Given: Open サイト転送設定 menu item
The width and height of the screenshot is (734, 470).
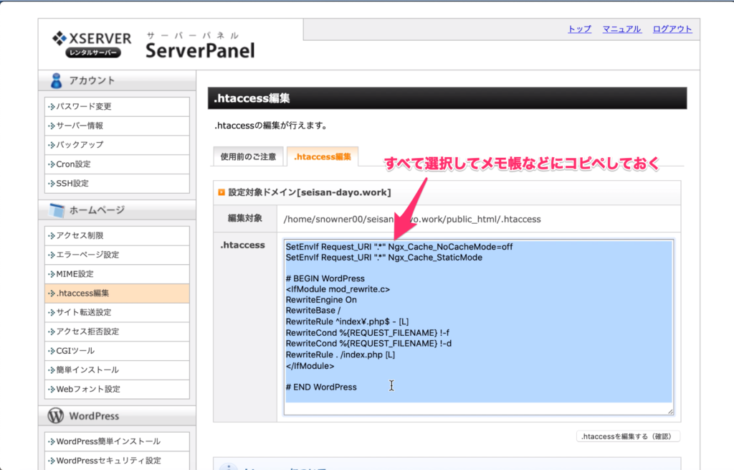Looking at the screenshot, I should (x=84, y=313).
